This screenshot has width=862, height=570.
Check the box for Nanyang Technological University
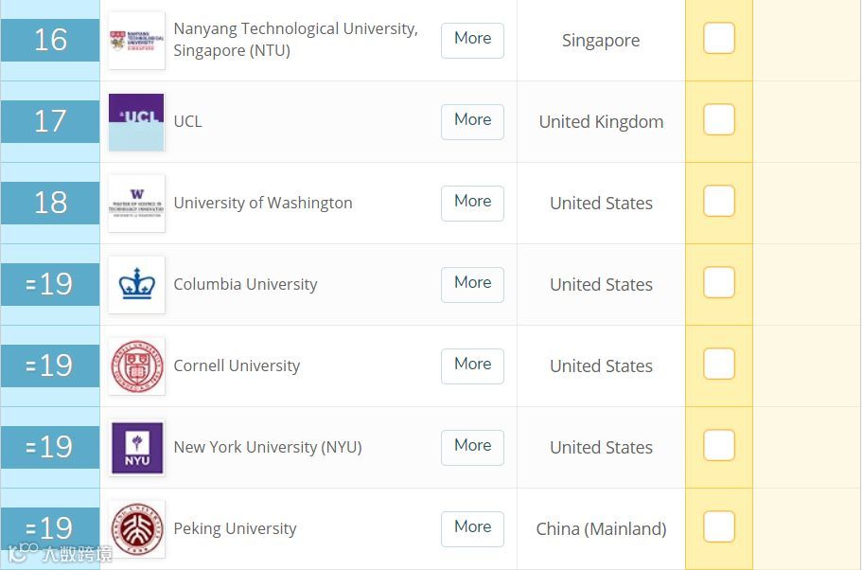719,38
